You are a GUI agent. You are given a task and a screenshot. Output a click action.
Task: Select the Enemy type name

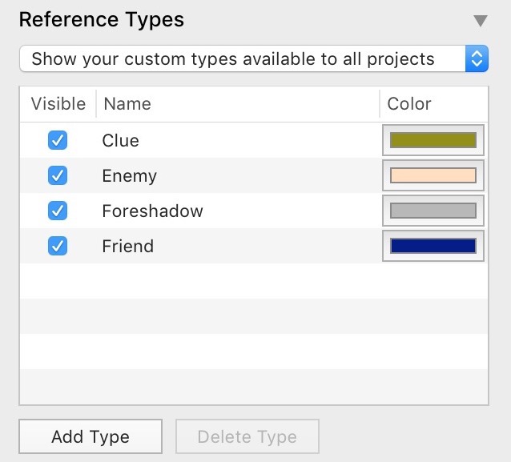tap(129, 176)
